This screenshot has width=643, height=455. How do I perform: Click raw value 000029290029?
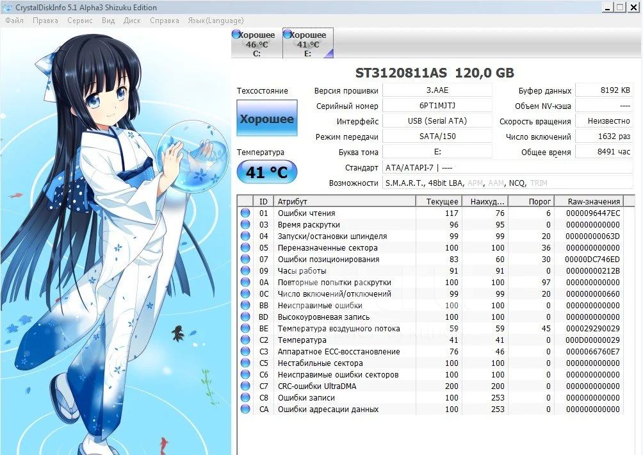pos(593,328)
